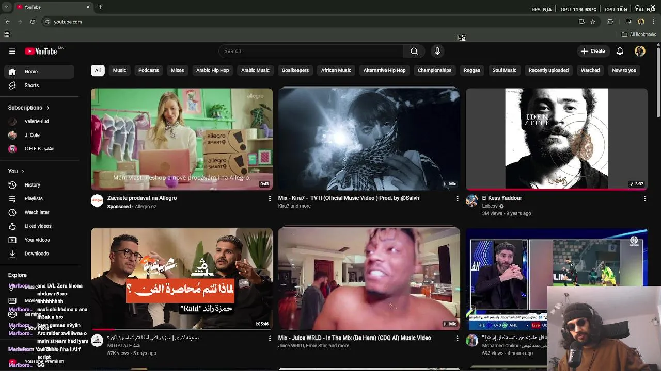Image resolution: width=661 pixels, height=371 pixels.
Task: Open Your videos in sidebar
Action: pyautogui.click(x=39, y=240)
